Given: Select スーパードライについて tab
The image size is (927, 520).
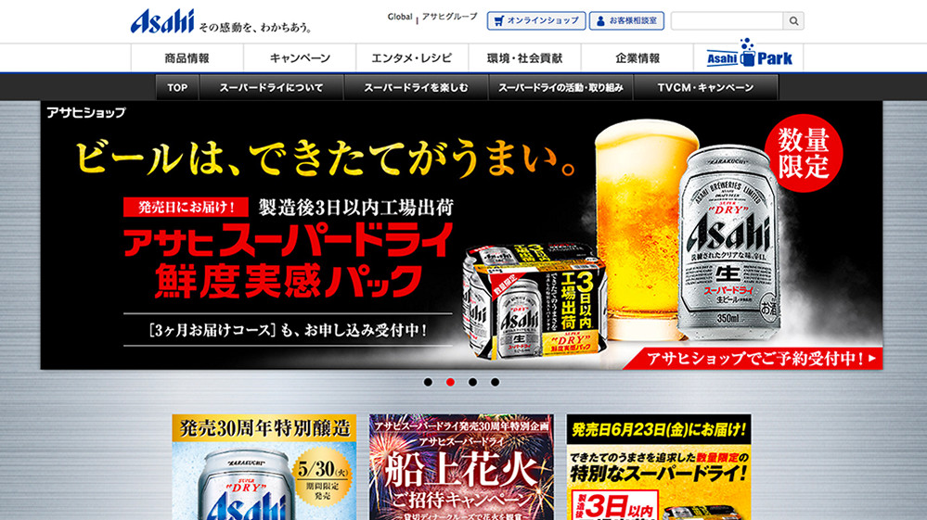Looking at the screenshot, I should (x=271, y=87).
